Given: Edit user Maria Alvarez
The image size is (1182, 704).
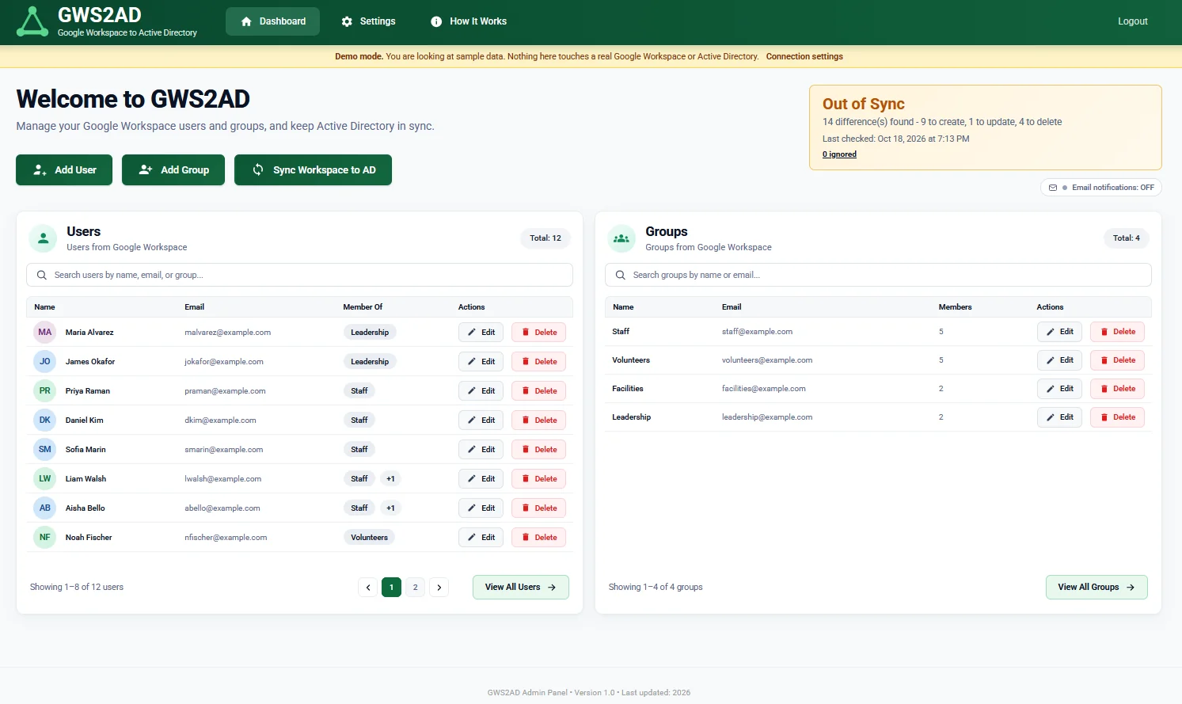Looking at the screenshot, I should pyautogui.click(x=481, y=333).
